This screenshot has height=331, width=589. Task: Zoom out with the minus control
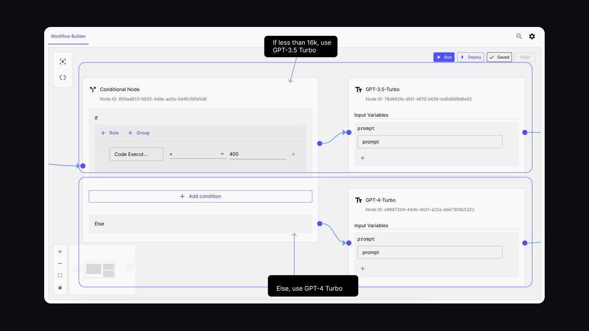coord(60,263)
